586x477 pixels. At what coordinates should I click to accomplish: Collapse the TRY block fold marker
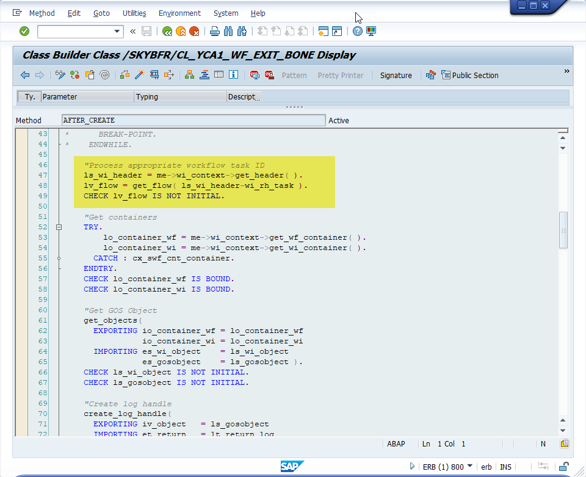[x=59, y=227]
